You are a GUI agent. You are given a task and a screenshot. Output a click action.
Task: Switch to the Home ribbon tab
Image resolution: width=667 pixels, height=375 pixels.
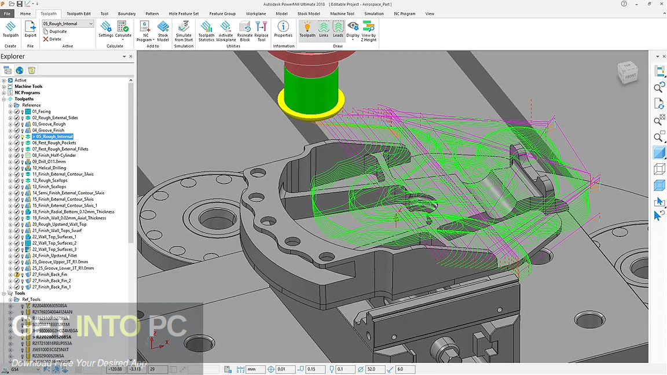(x=25, y=14)
